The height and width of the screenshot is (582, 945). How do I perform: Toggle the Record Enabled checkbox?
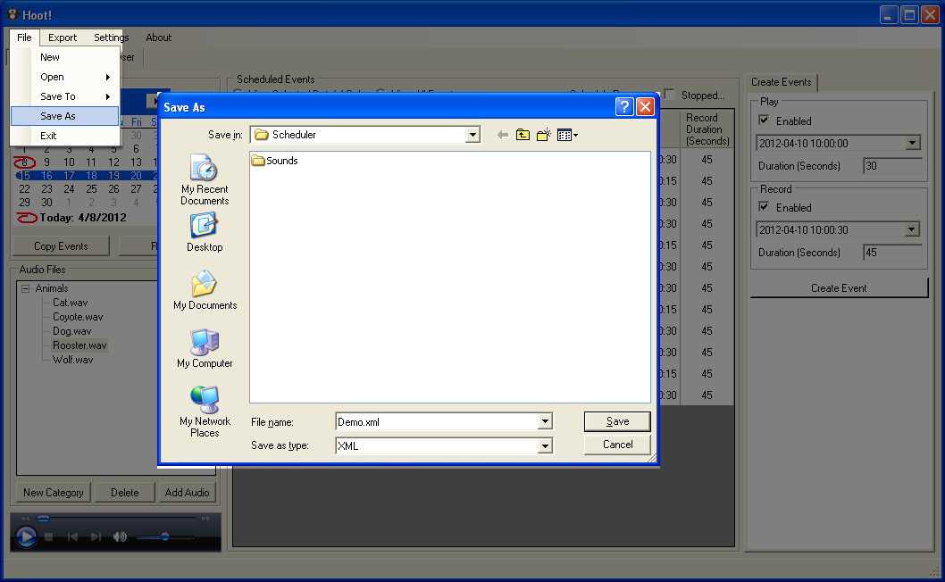point(764,207)
